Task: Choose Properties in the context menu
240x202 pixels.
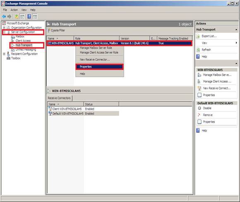Action: click(x=100, y=67)
